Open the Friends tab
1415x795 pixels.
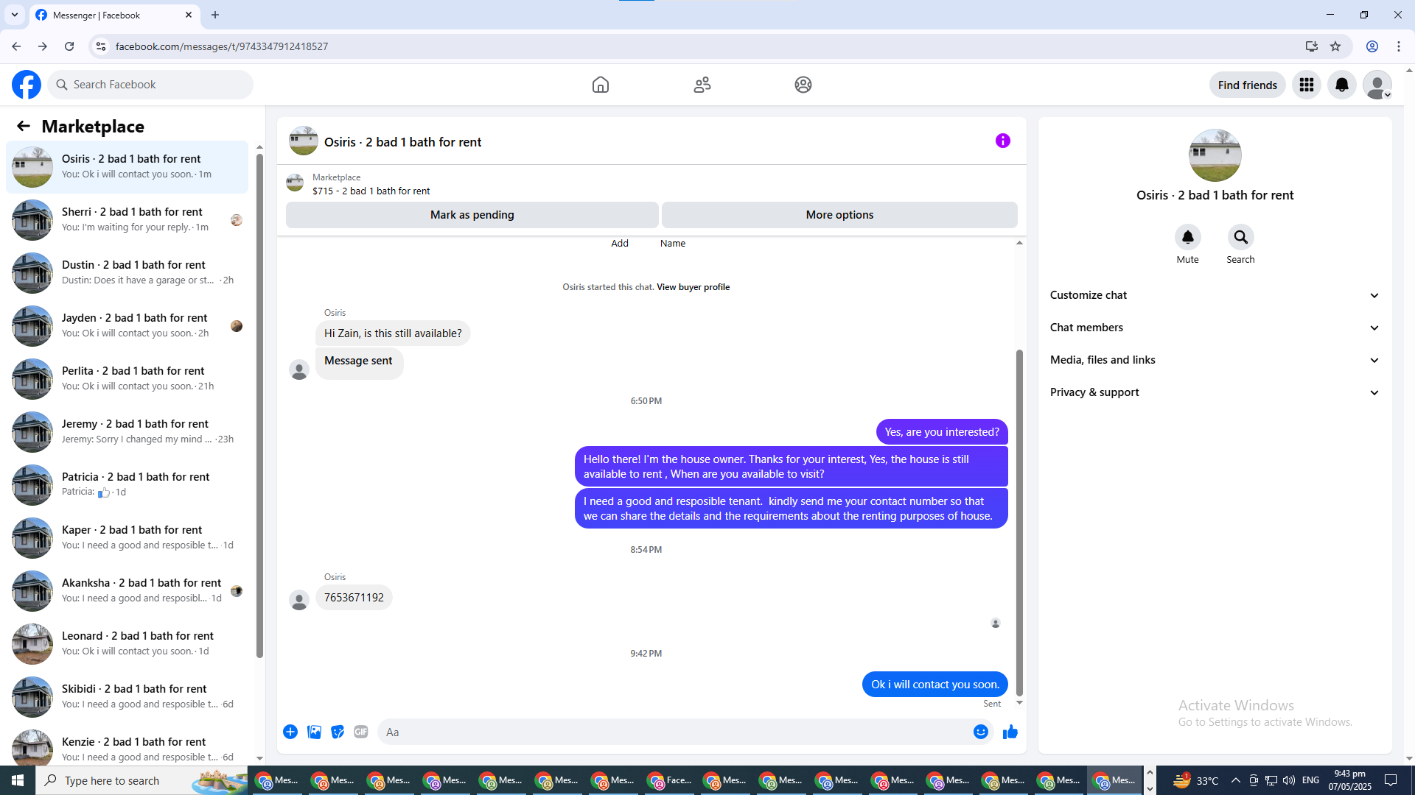pyautogui.click(x=702, y=85)
